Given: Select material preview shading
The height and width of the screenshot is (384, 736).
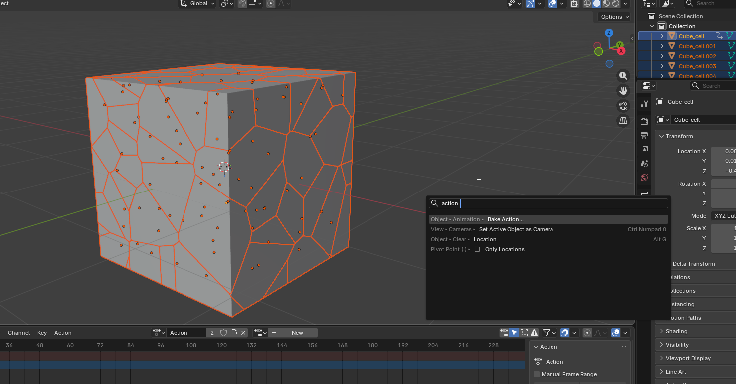Looking at the screenshot, I should 606,3.
